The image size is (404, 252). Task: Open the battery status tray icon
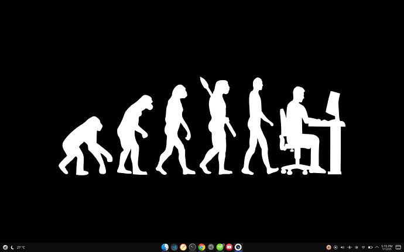(x=370, y=247)
